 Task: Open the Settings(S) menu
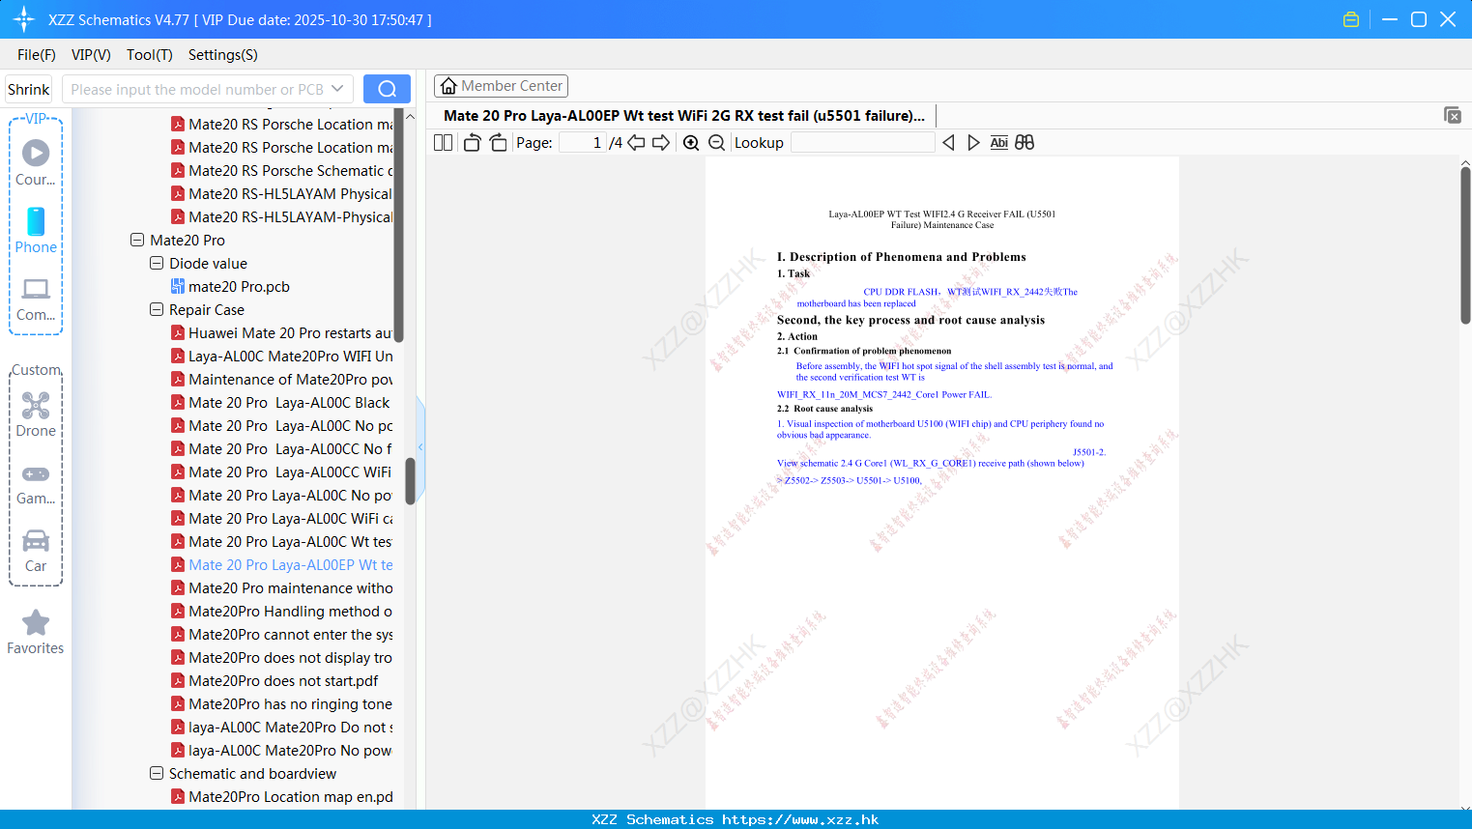pyautogui.click(x=223, y=55)
